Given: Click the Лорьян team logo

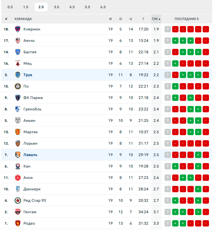Looking at the screenshot, I should (18, 143).
